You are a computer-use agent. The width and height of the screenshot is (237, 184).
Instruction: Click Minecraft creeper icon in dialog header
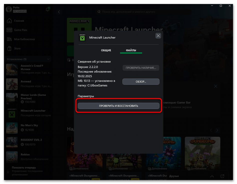tap(82, 38)
